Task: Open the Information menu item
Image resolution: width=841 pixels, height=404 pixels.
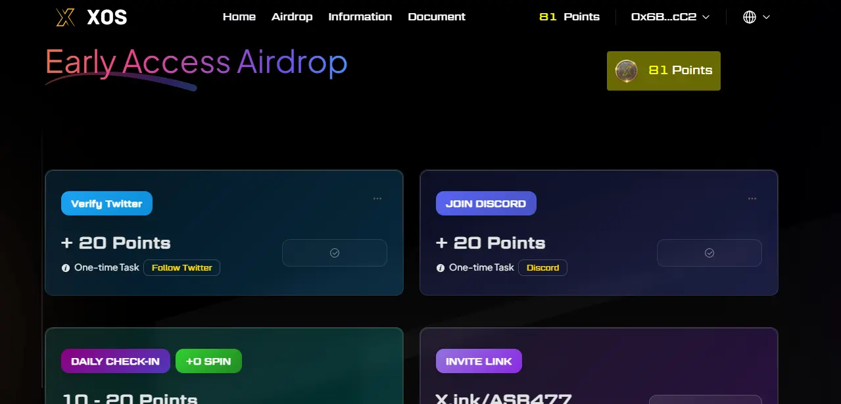Action: (x=360, y=17)
